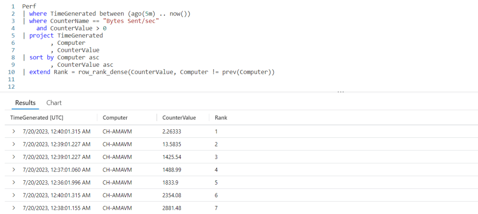Click the timestamp 12:38:01.155 AM cell
Image resolution: width=478 pixels, height=214 pixels.
pyautogui.click(x=57, y=208)
